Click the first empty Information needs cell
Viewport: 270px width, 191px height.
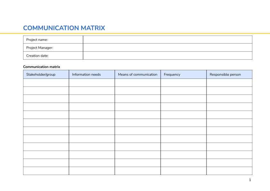pyautogui.click(x=91, y=82)
